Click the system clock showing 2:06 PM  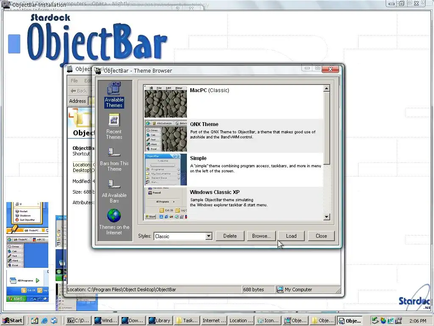point(418,321)
